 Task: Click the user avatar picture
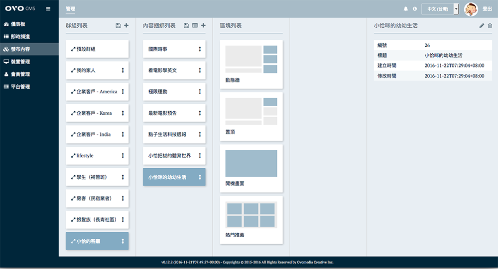pyautogui.click(x=471, y=9)
